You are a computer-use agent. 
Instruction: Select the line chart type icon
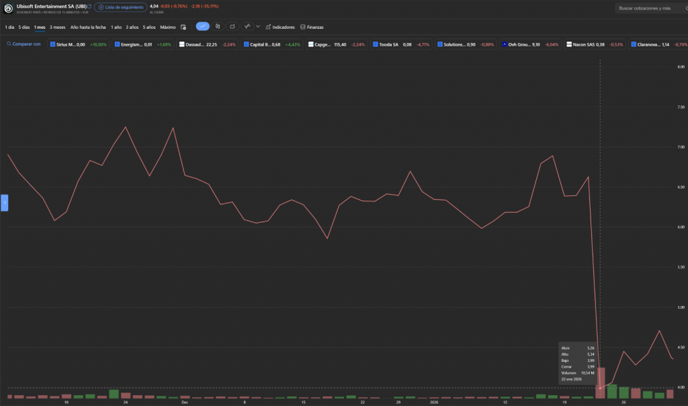tap(203, 27)
